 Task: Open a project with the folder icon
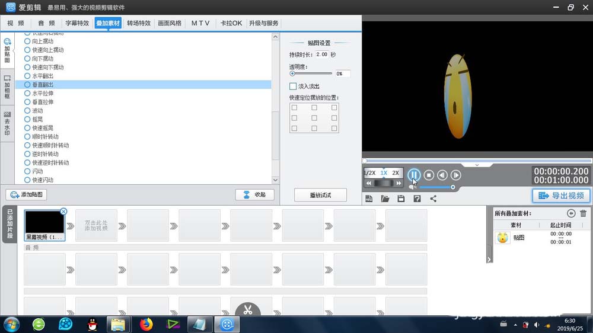385,198
